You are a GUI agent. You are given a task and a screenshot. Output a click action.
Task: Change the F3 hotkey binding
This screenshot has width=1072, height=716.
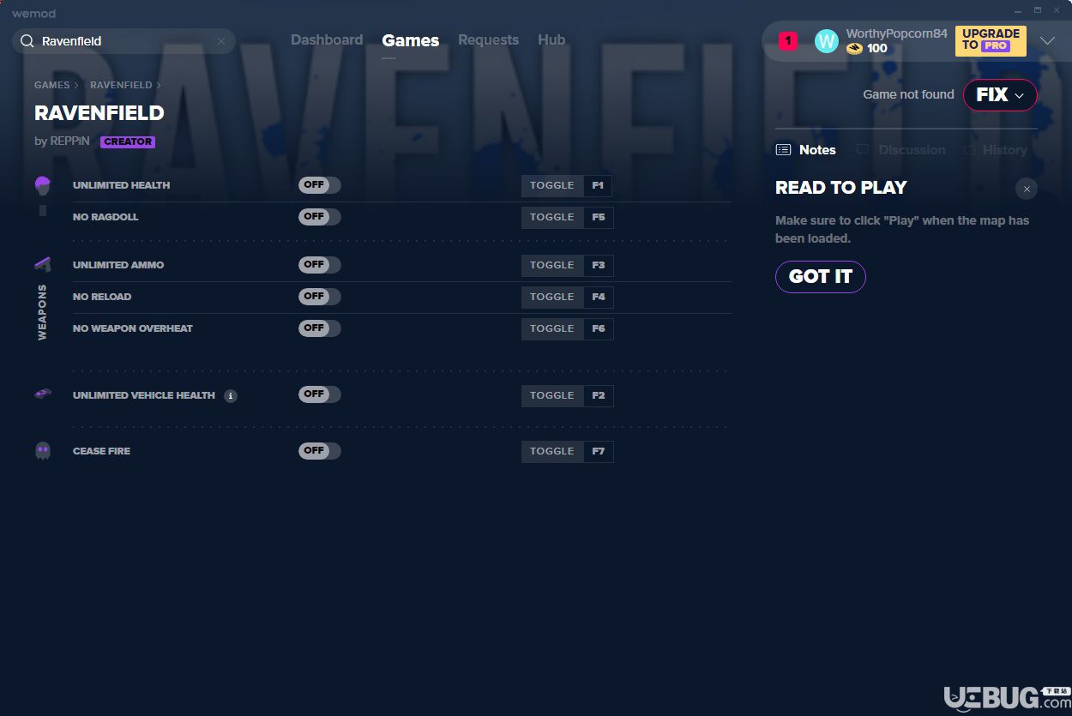599,266
